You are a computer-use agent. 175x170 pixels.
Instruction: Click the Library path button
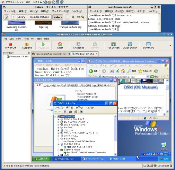click(21, 17)
